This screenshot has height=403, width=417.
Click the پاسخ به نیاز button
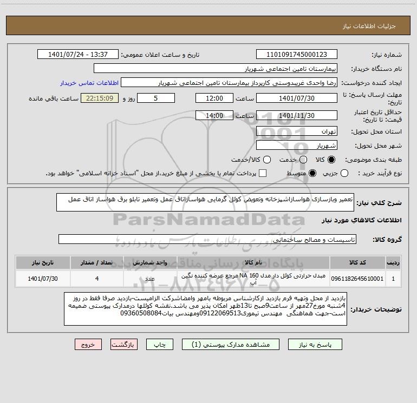[315, 345]
